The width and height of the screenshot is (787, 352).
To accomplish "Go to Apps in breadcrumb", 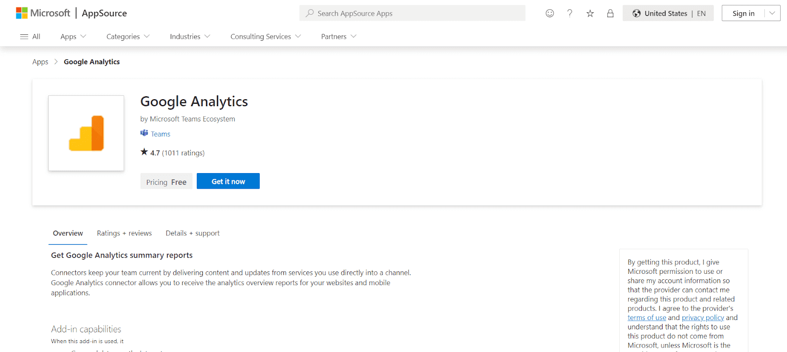I will pyautogui.click(x=40, y=62).
